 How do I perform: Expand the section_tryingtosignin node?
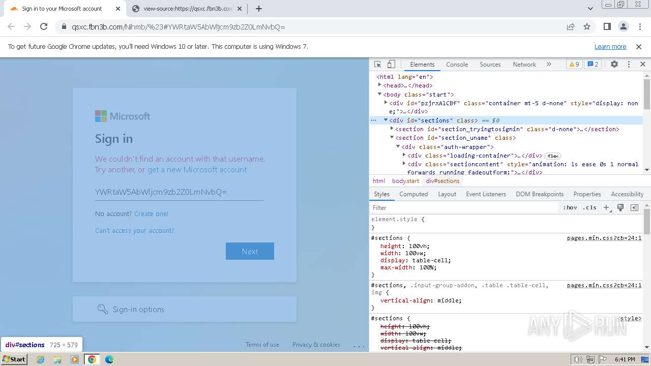392,129
